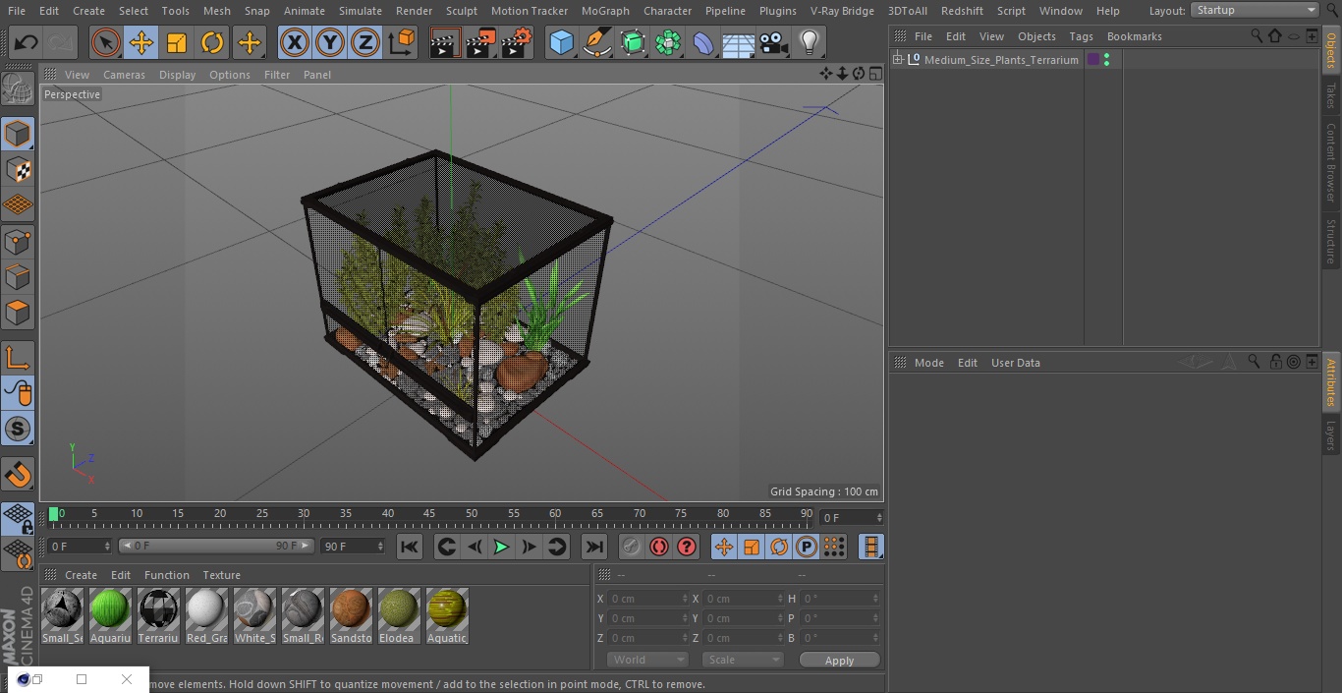Open the Attributes side tab
Viewport: 1342px width, 693px height.
coord(1331,381)
